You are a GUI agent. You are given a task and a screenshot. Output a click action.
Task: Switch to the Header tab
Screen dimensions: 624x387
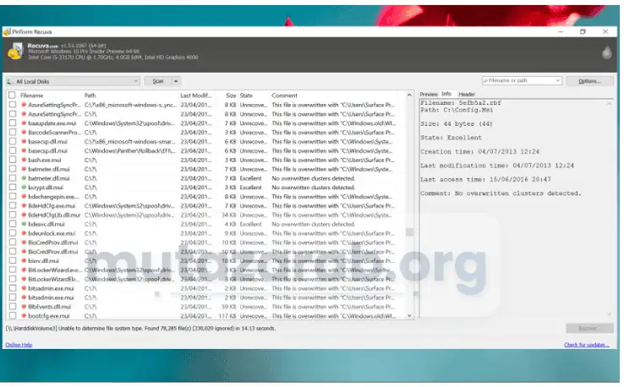coord(467,95)
